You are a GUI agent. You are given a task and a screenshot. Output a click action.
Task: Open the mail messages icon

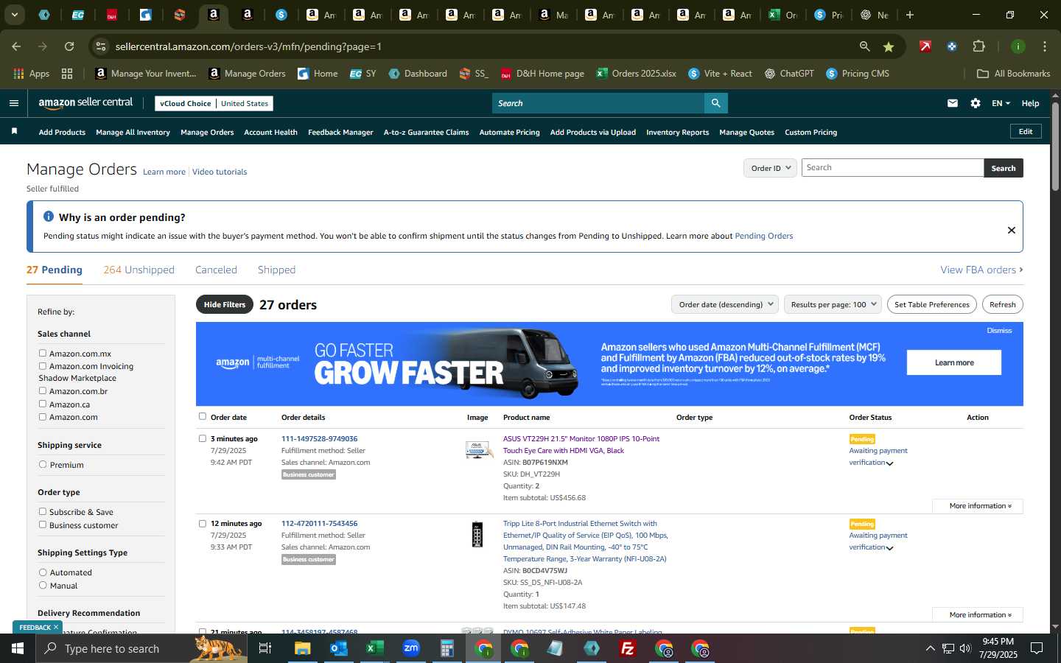pos(953,103)
